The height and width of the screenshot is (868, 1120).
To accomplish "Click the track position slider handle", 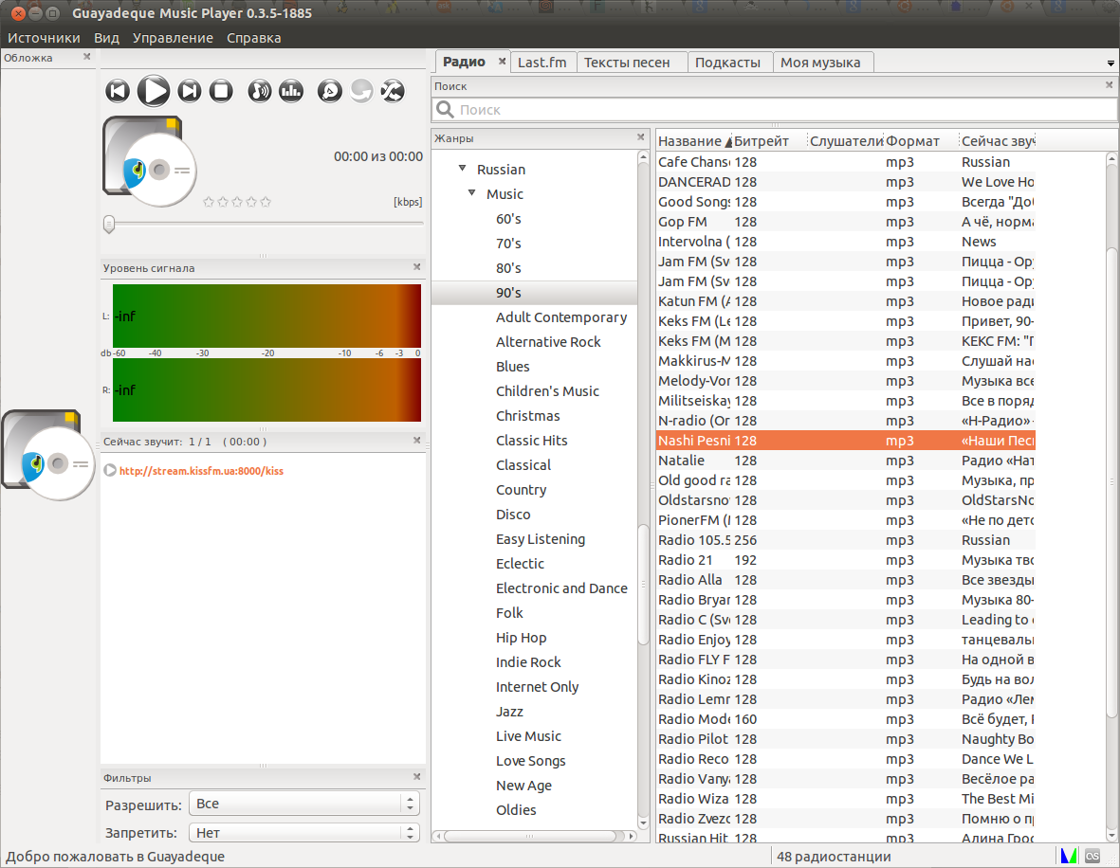I will (x=108, y=225).
